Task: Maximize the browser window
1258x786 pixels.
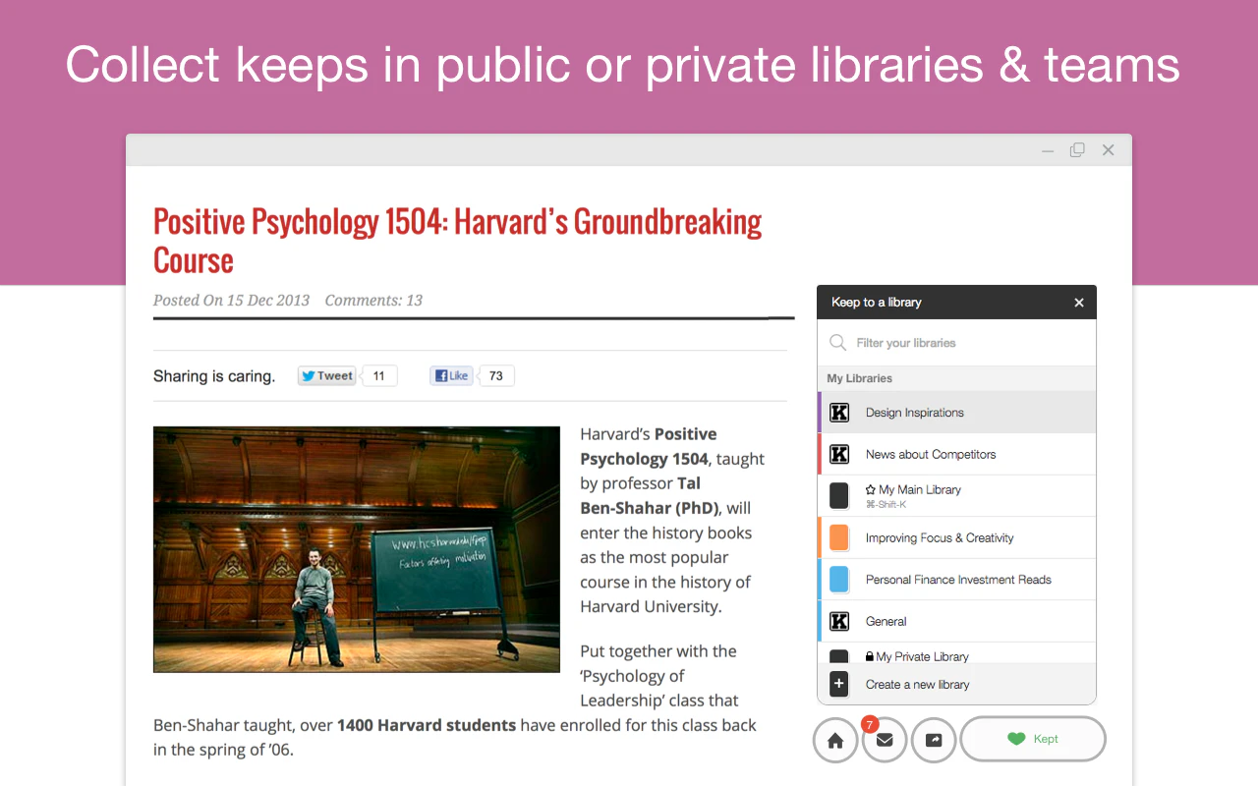Action: (1078, 150)
